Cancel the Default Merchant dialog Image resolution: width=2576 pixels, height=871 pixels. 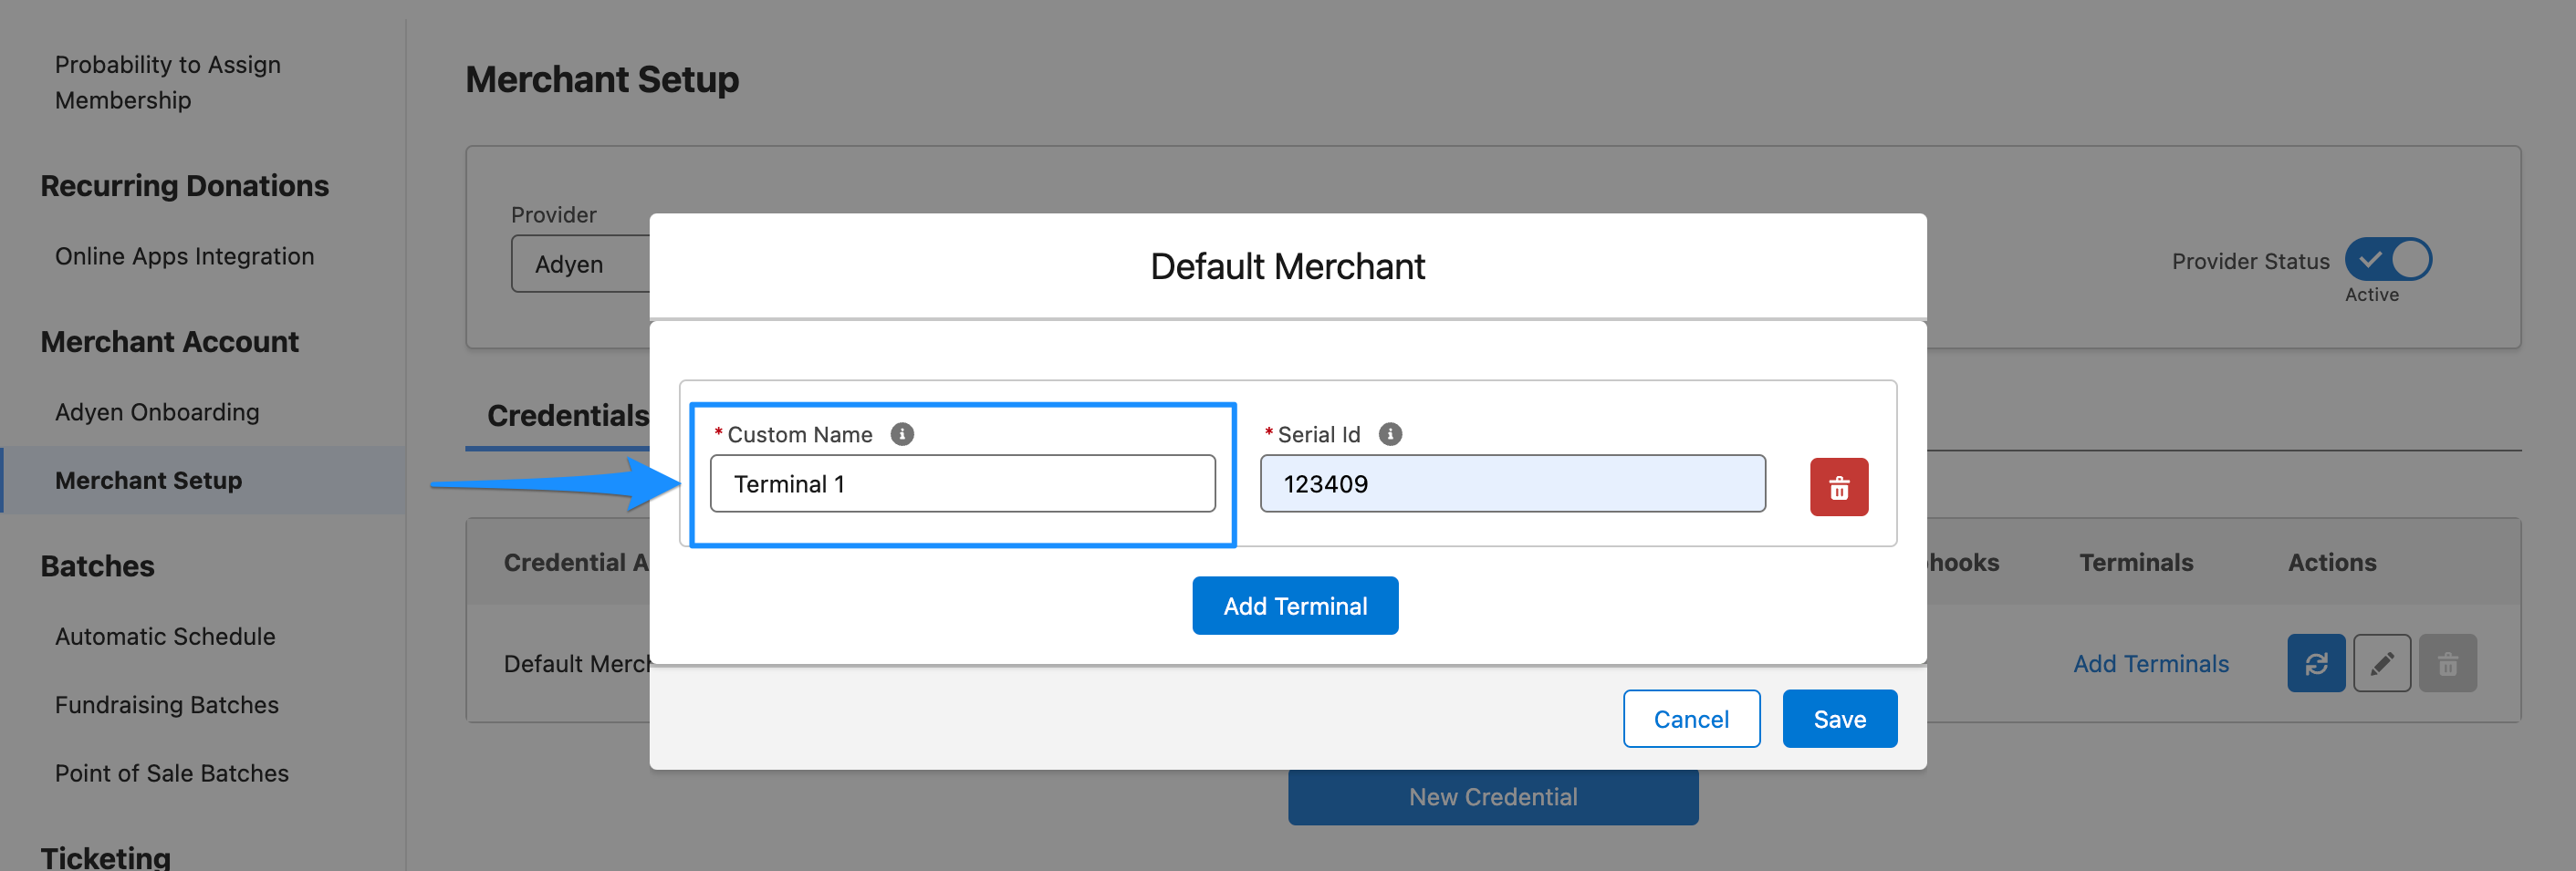tap(1691, 718)
